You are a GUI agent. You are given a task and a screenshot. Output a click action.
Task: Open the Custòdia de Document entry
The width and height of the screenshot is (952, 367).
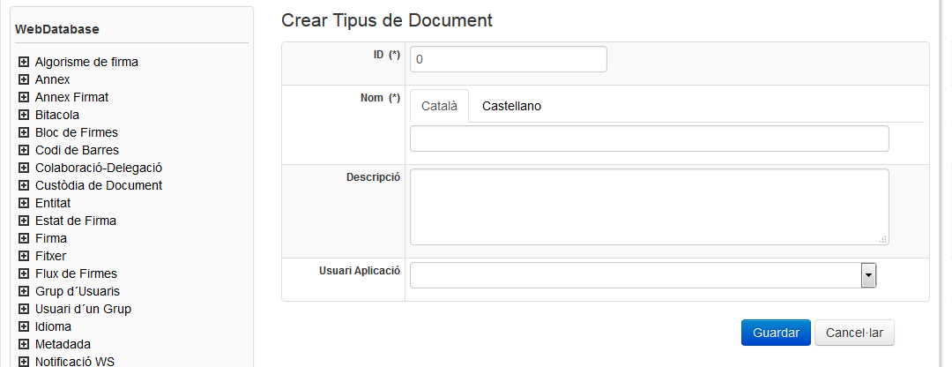[x=99, y=185]
